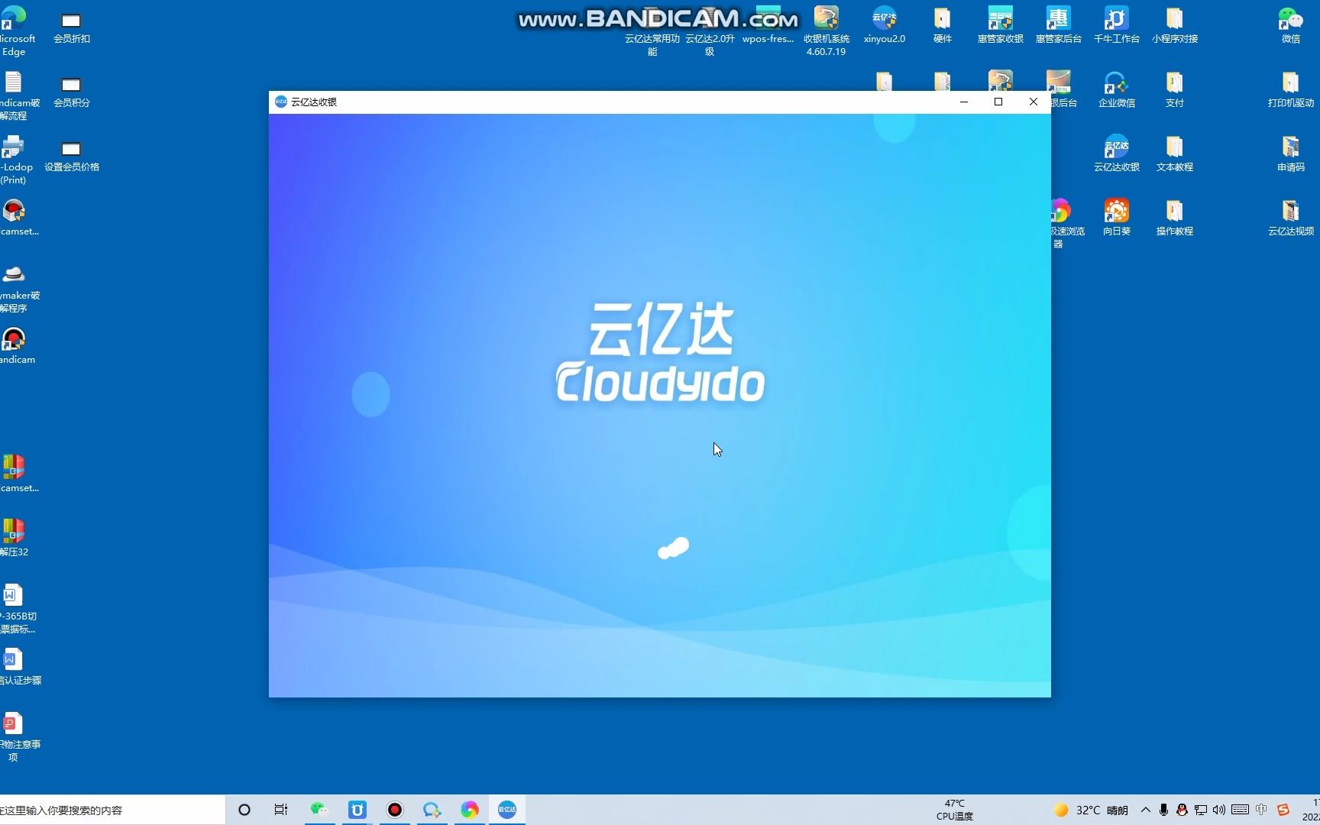This screenshot has width=1320, height=825.
Task: Click the touch keyboard tray icon
Action: click(x=1240, y=810)
